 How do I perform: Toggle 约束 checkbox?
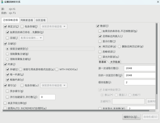click(x=5, y=64)
